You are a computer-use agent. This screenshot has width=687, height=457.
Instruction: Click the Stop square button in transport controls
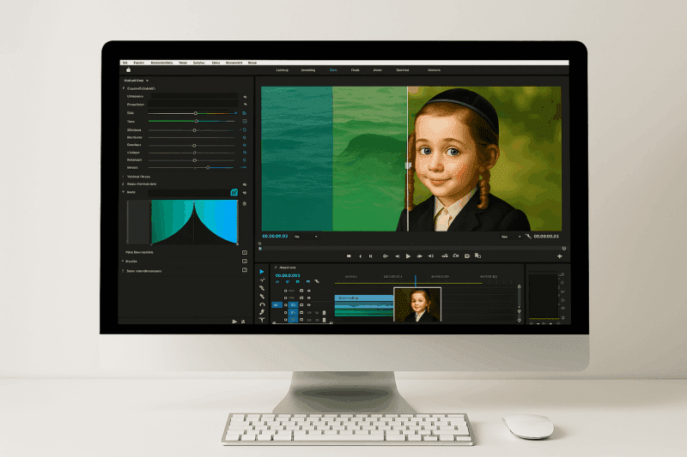[349, 256]
